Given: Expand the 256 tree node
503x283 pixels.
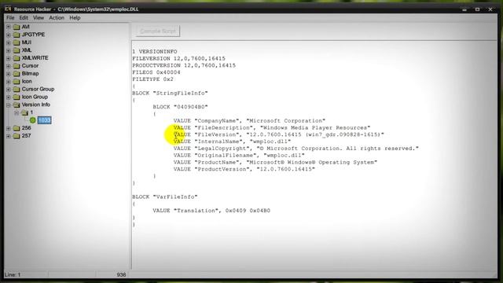Looking at the screenshot, I should tap(9, 128).
